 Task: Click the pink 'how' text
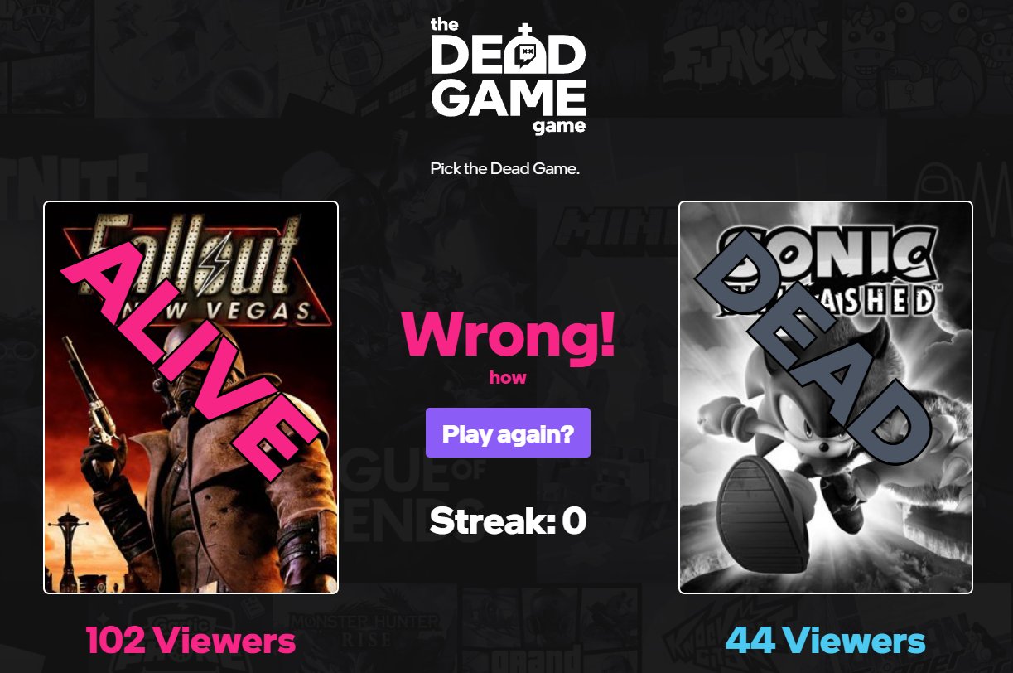pyautogui.click(x=508, y=378)
